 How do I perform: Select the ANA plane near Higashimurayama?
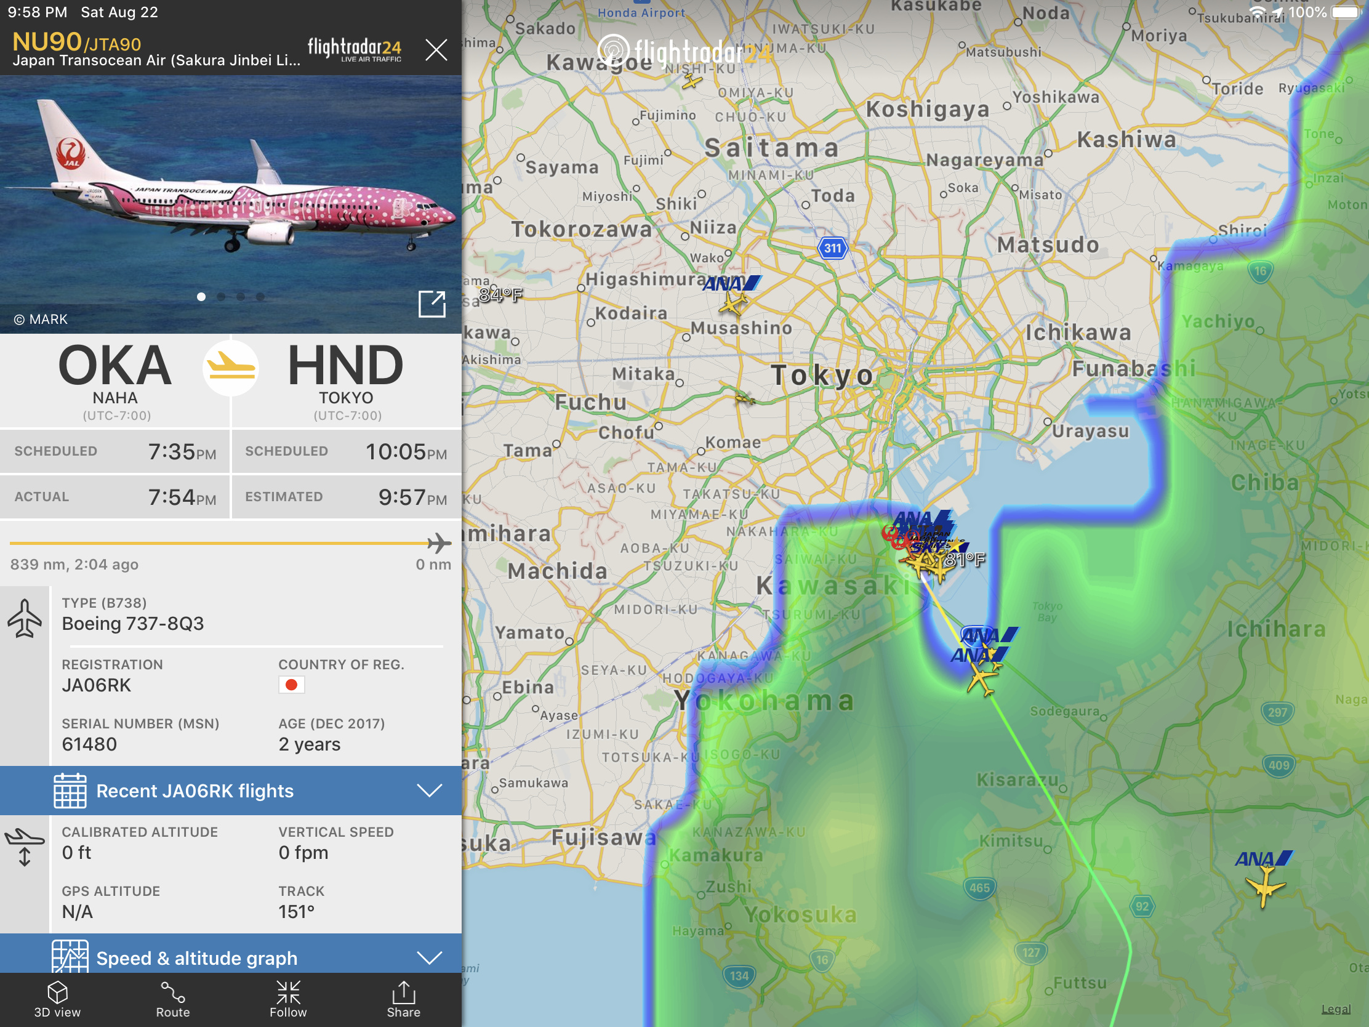pyautogui.click(x=733, y=303)
